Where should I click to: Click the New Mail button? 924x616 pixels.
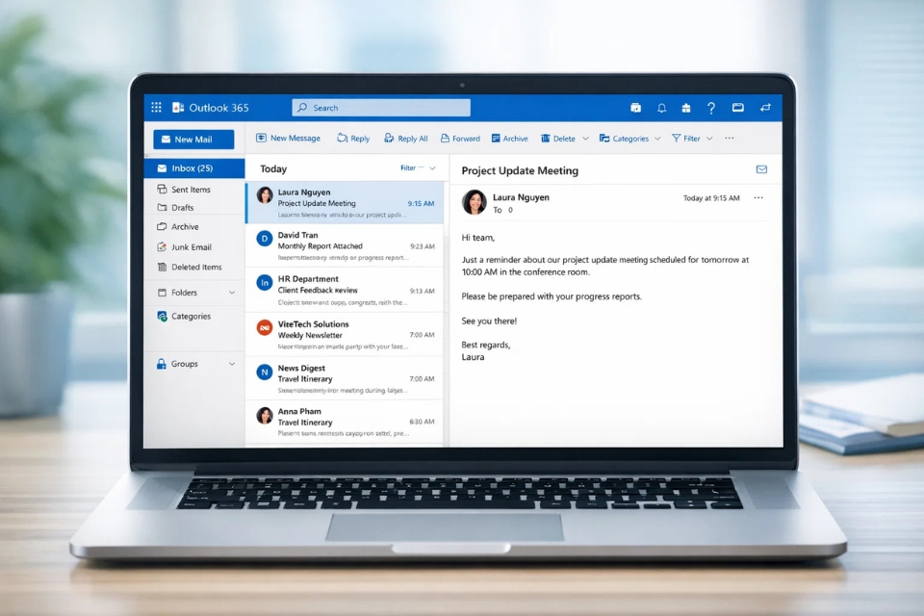193,140
